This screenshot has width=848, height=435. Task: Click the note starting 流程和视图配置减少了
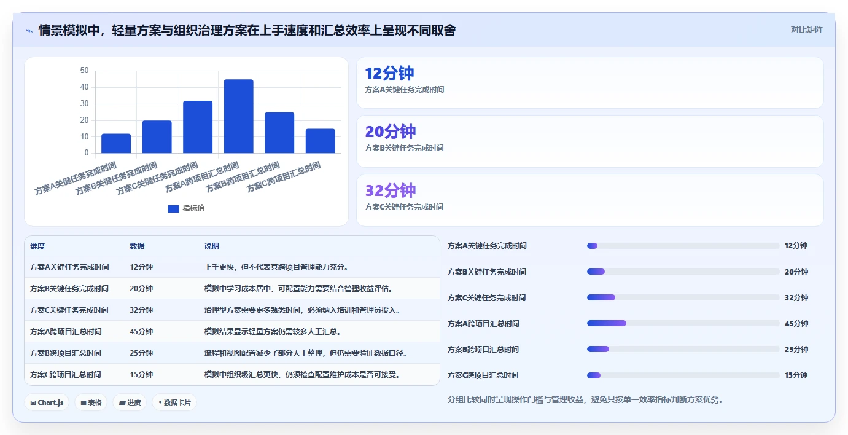(306, 353)
